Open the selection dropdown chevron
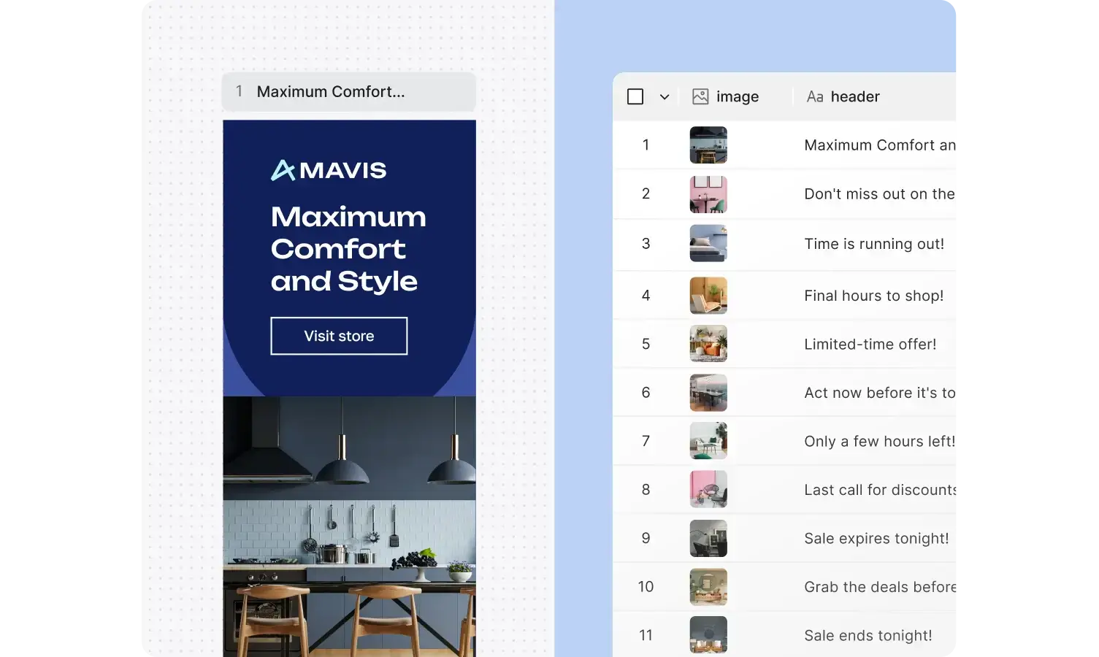1099x657 pixels. (x=665, y=96)
